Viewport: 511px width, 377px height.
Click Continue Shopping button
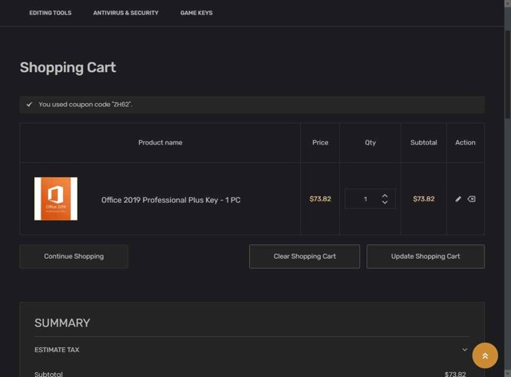(74, 256)
